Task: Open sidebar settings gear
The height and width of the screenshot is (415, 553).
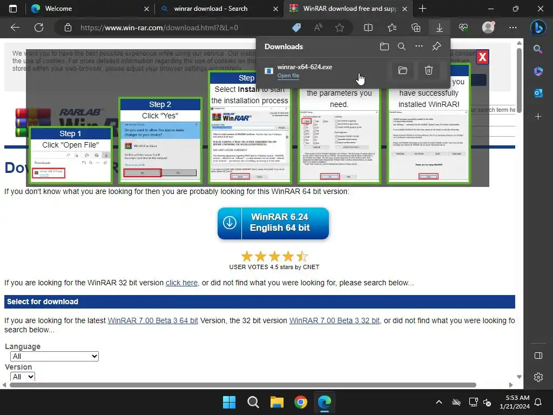Action: click(x=538, y=377)
